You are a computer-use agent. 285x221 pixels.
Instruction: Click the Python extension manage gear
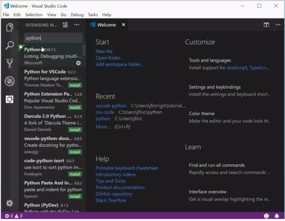78,63
